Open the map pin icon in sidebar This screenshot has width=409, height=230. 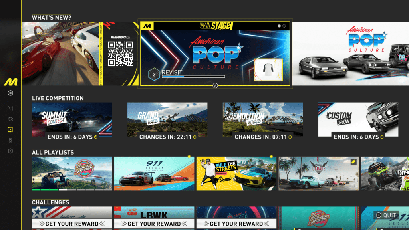point(10,140)
